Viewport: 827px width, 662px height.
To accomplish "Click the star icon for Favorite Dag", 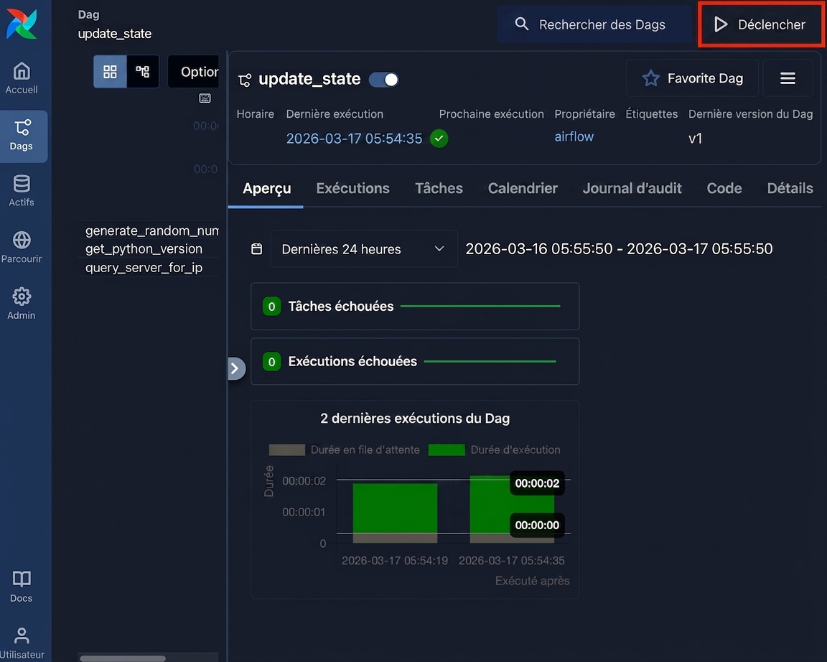I will (x=650, y=78).
